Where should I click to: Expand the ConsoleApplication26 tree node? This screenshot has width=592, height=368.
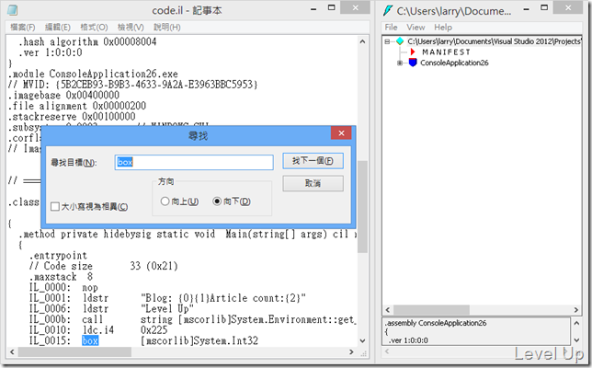pyautogui.click(x=400, y=63)
